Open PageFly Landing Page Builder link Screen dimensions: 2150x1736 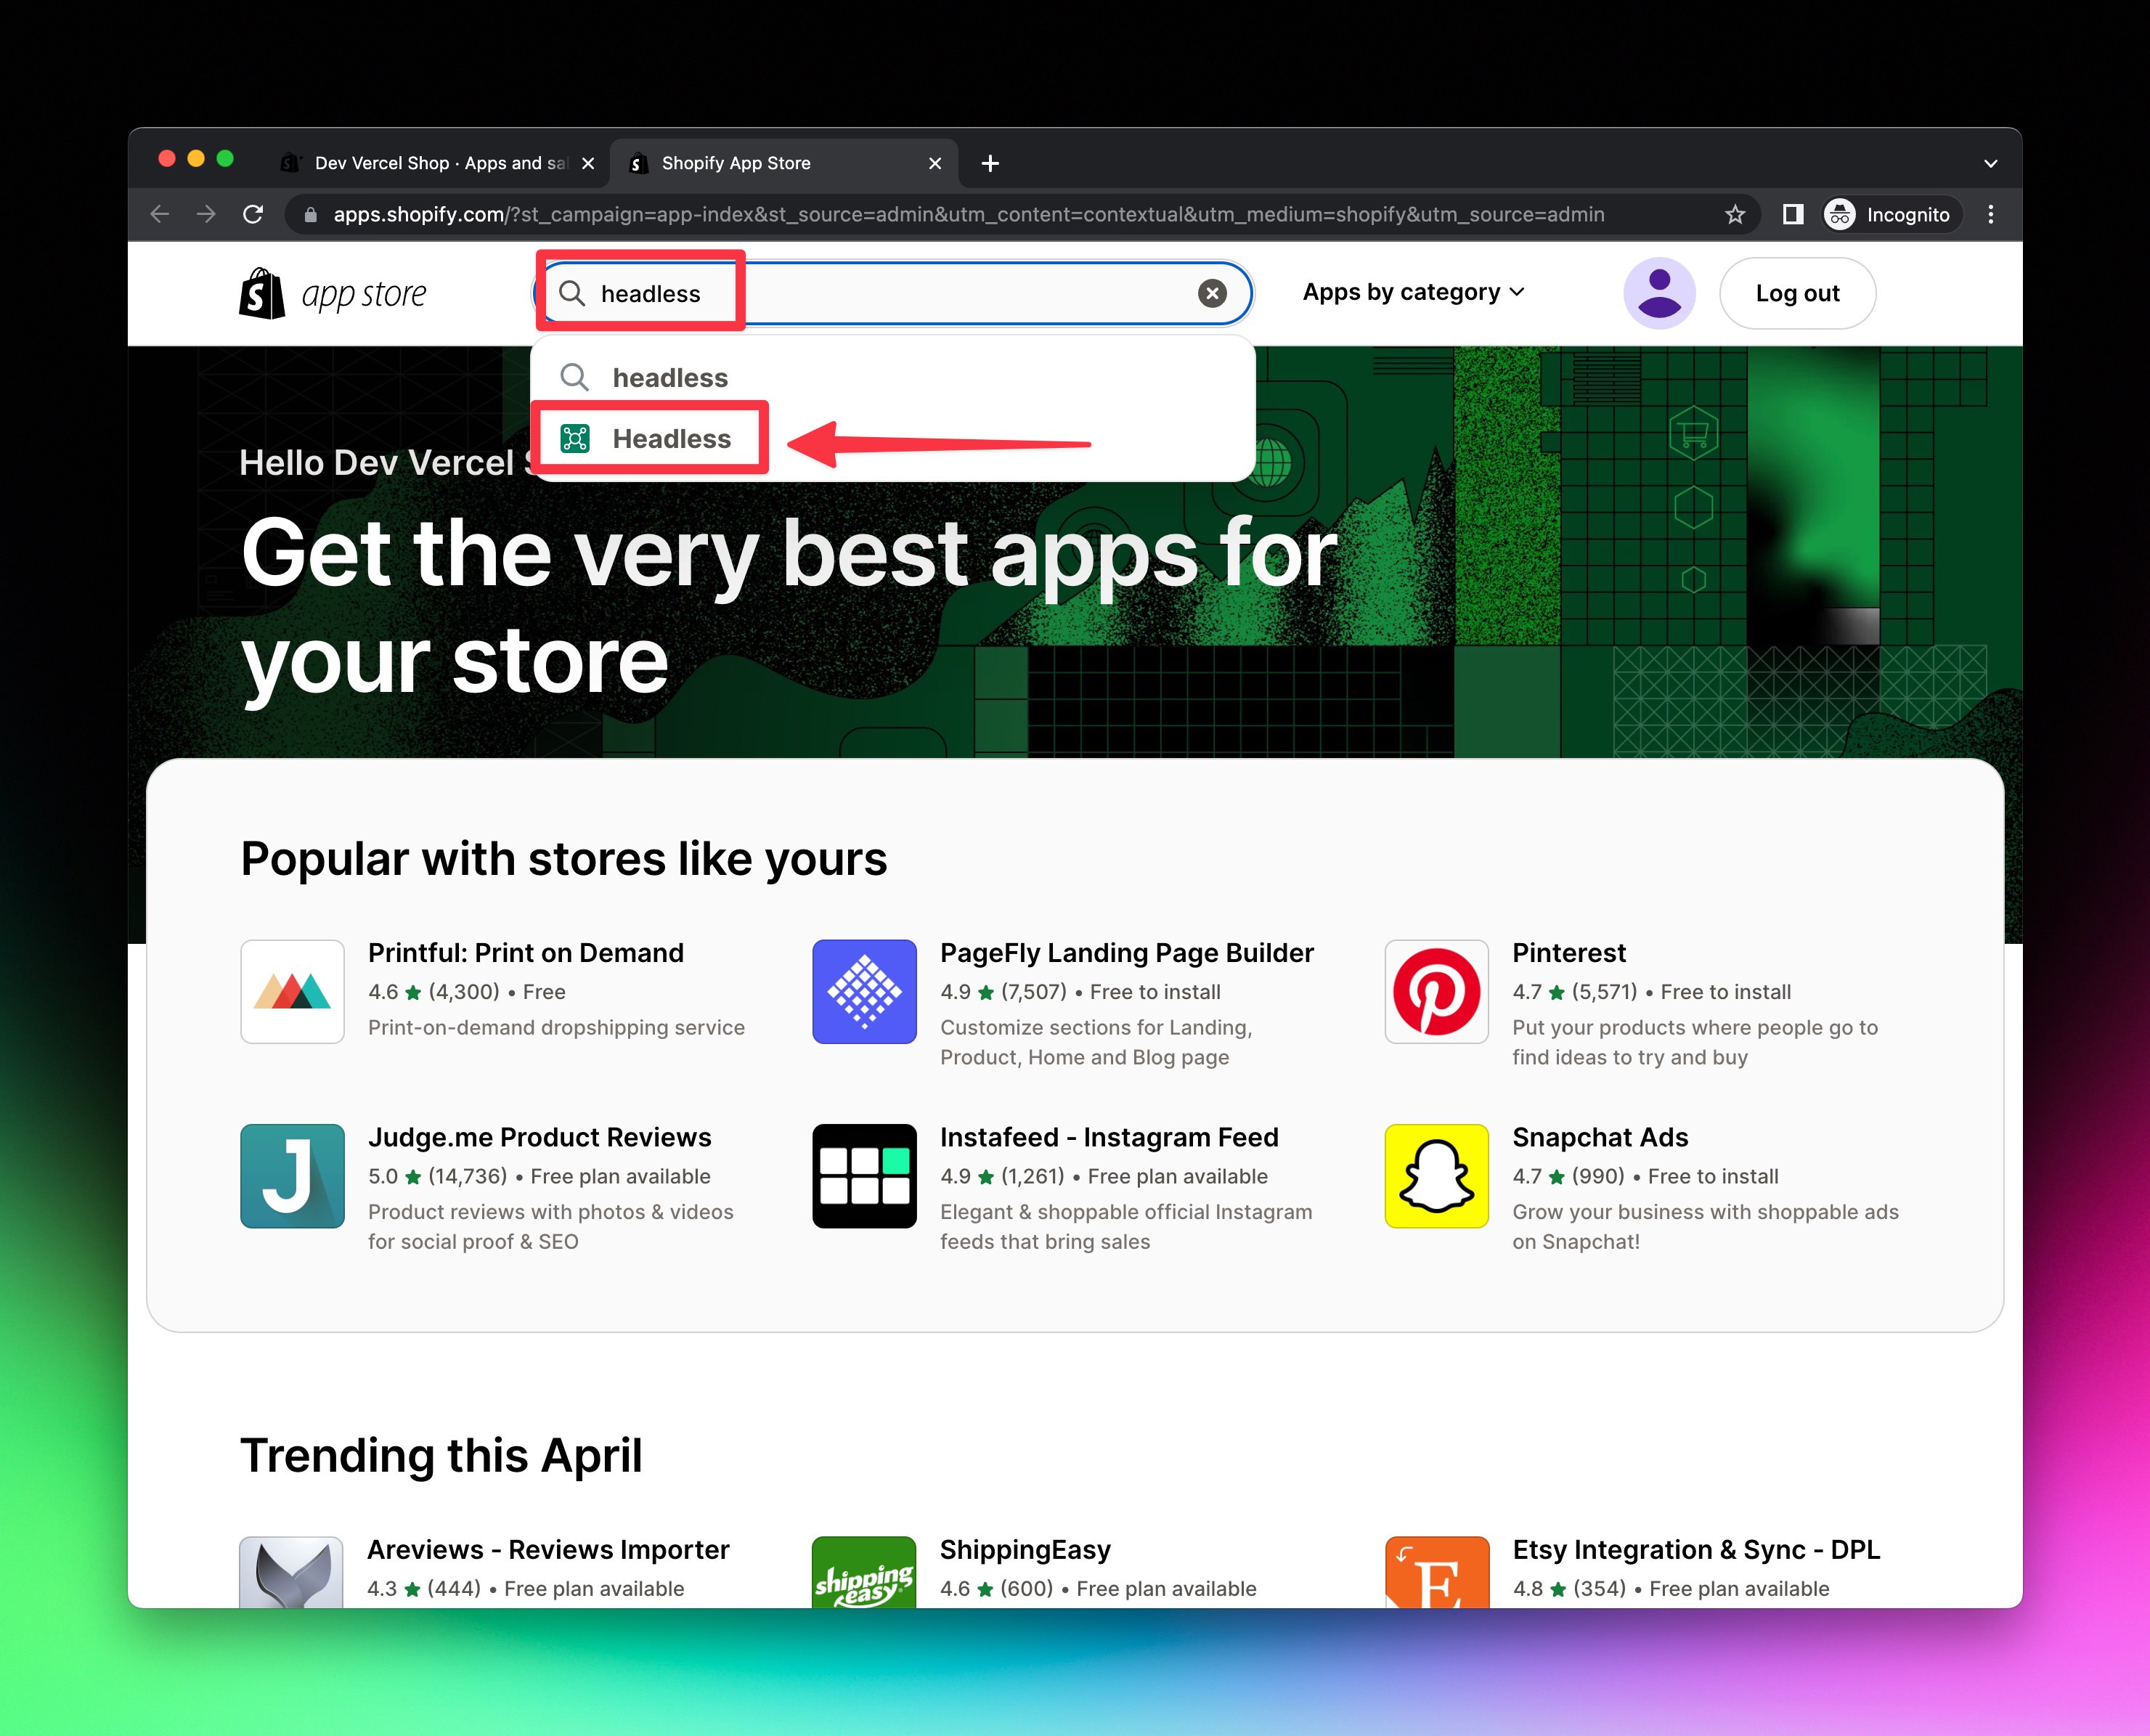(1126, 952)
